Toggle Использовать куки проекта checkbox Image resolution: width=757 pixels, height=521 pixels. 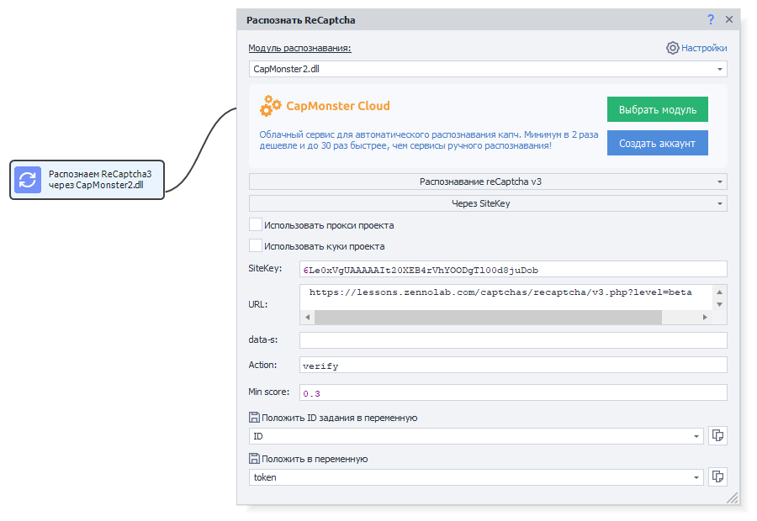[x=255, y=246]
